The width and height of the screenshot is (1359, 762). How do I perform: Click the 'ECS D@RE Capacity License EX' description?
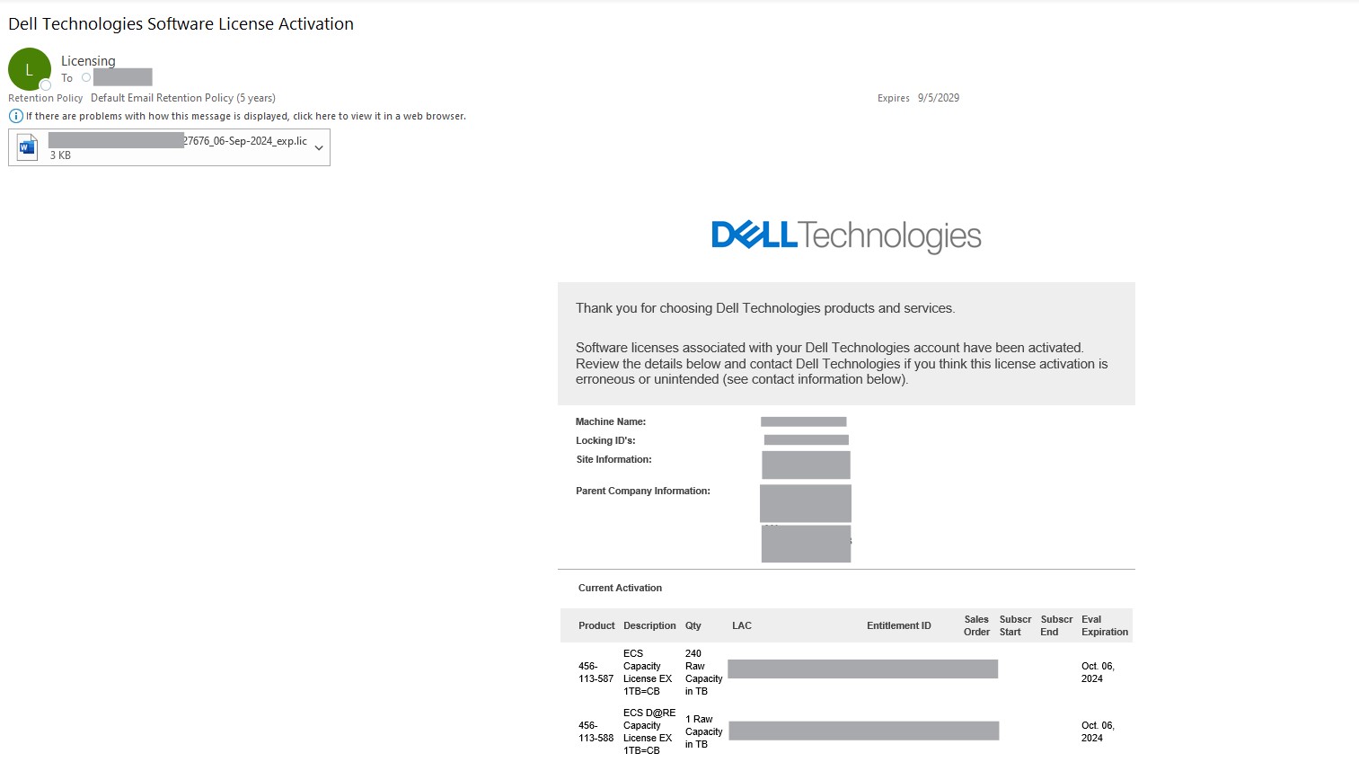click(x=649, y=731)
